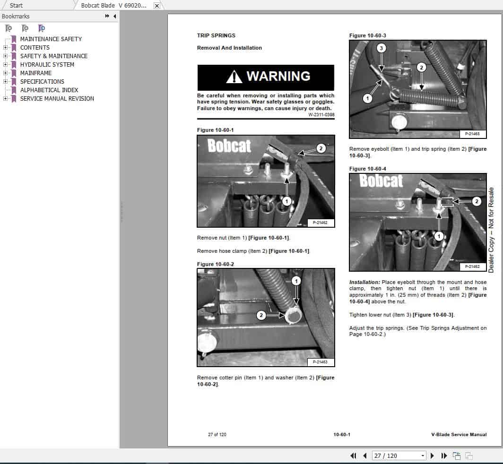Go to the next page icon
This screenshot has width=503, height=464.
coord(432,455)
